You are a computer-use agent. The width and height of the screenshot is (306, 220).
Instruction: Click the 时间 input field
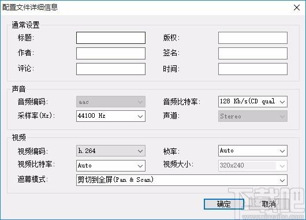pyautogui.click(x=253, y=69)
